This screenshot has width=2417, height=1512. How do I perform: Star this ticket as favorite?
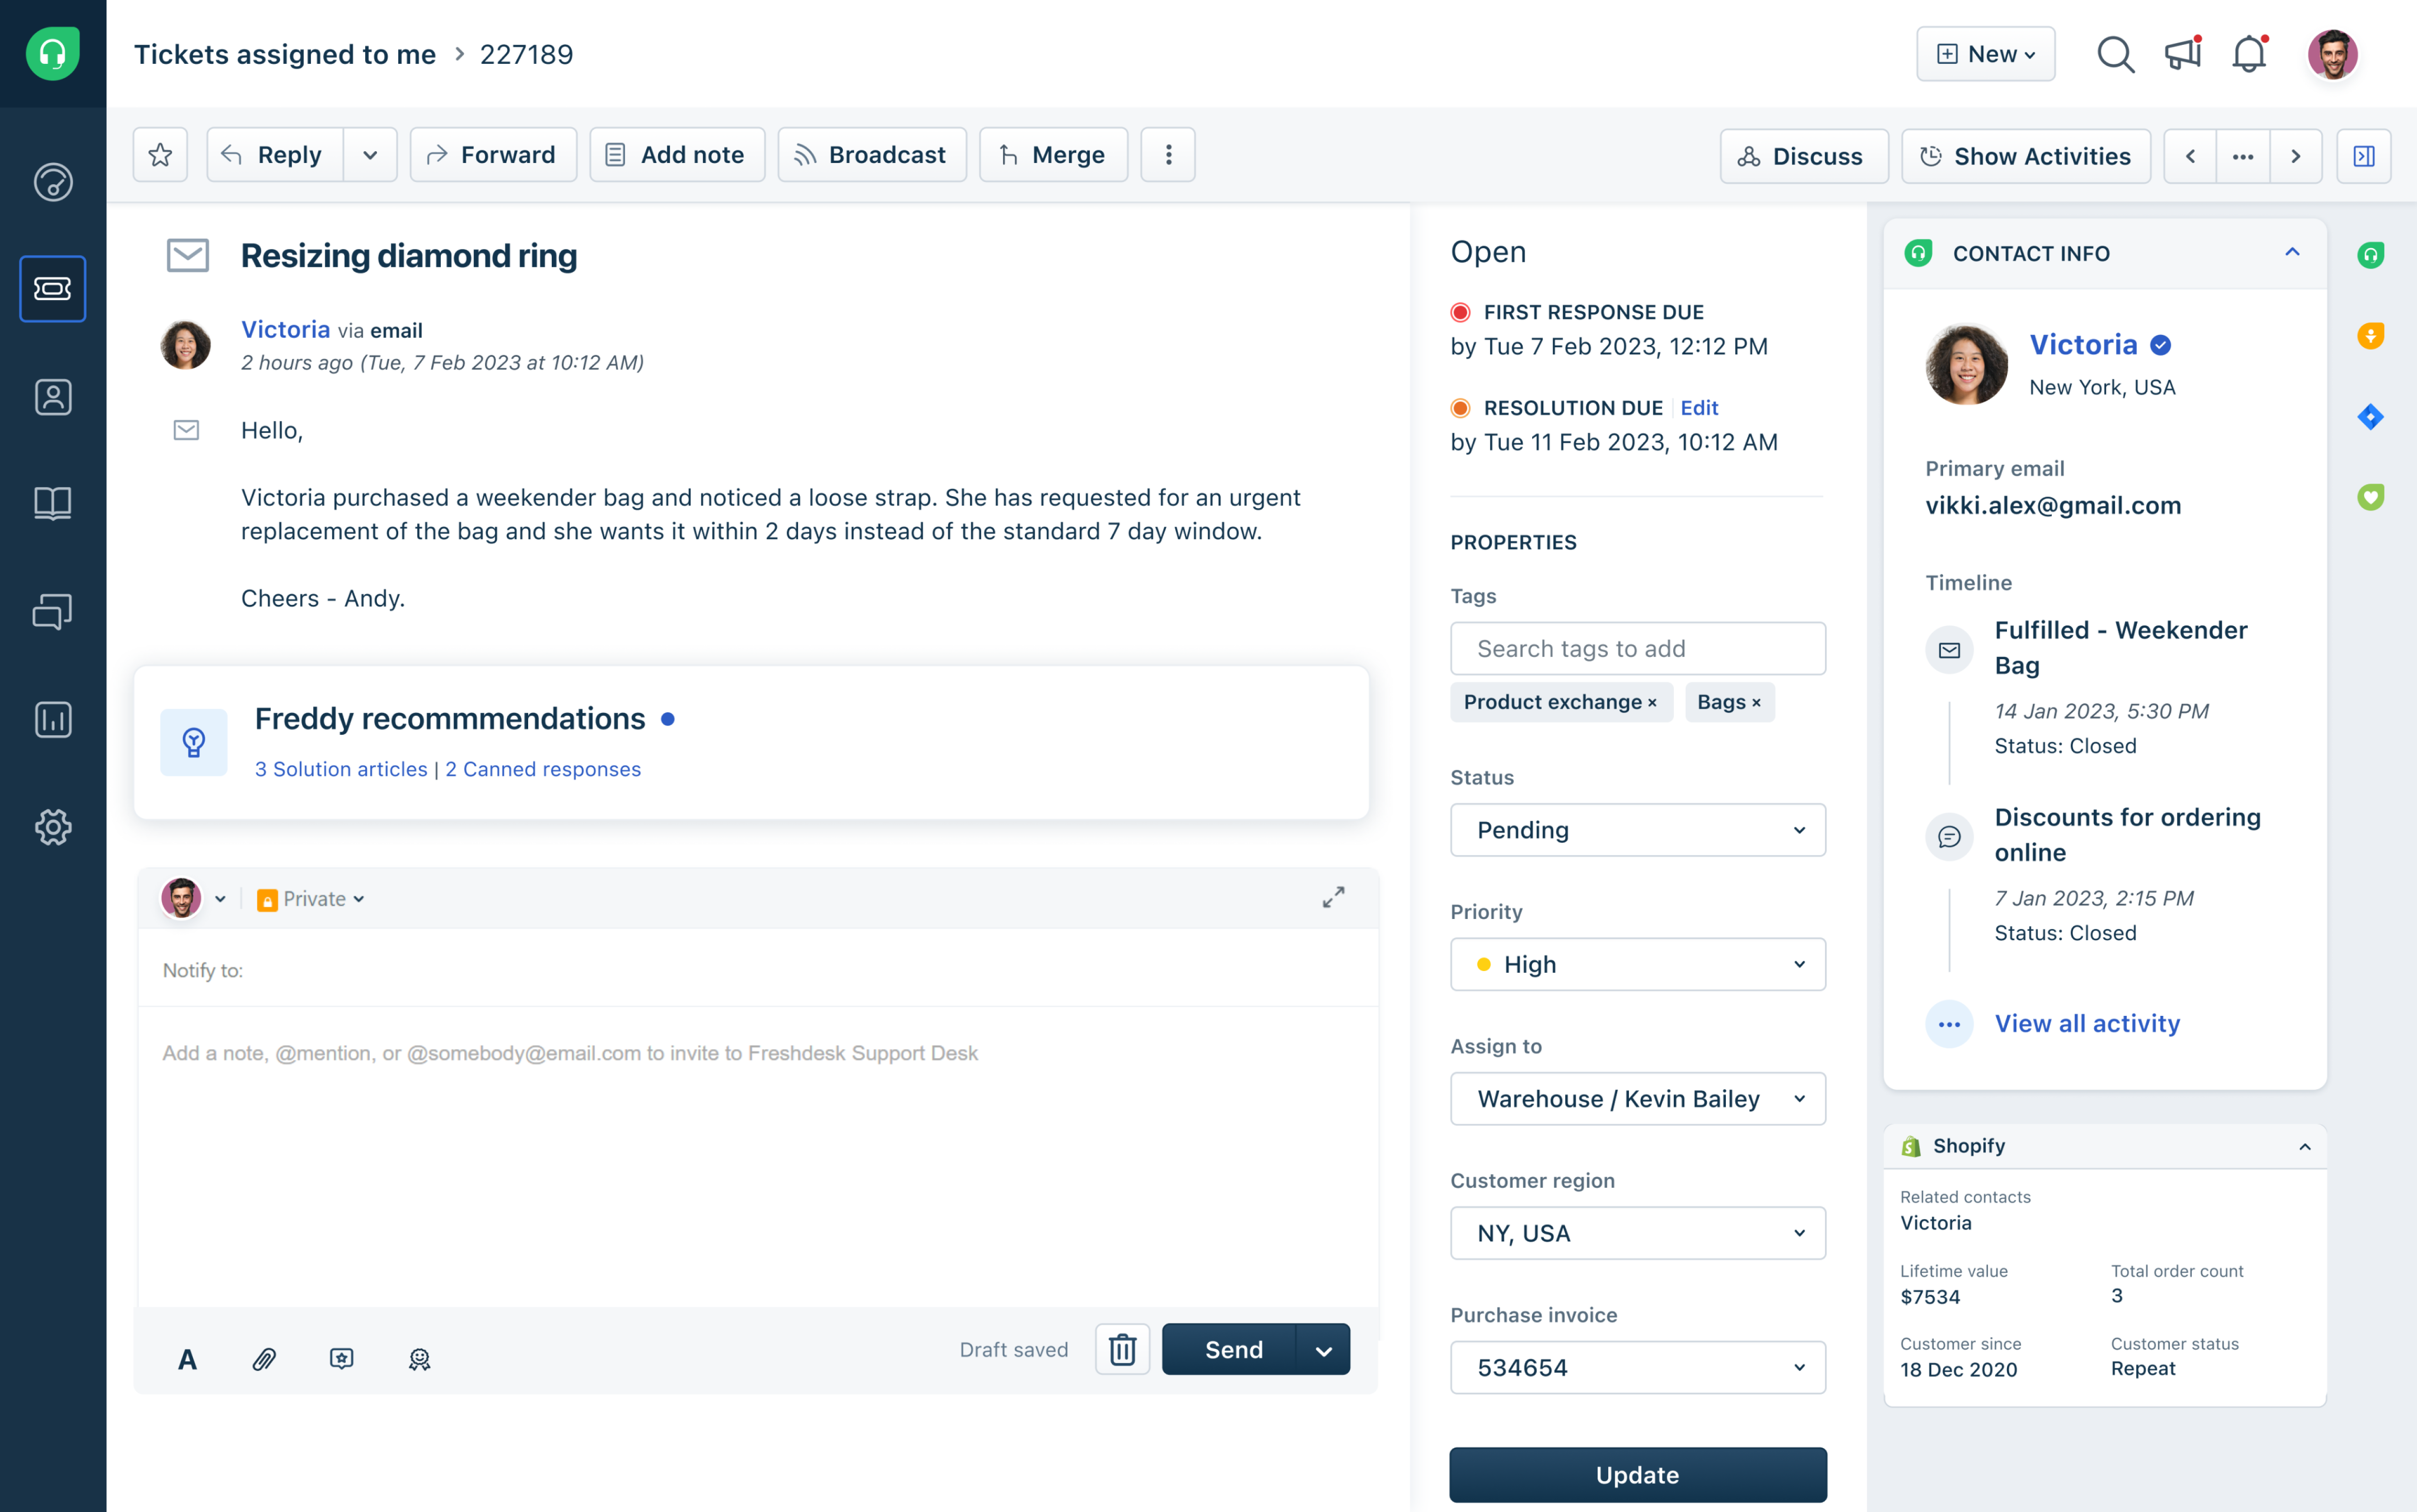click(160, 154)
